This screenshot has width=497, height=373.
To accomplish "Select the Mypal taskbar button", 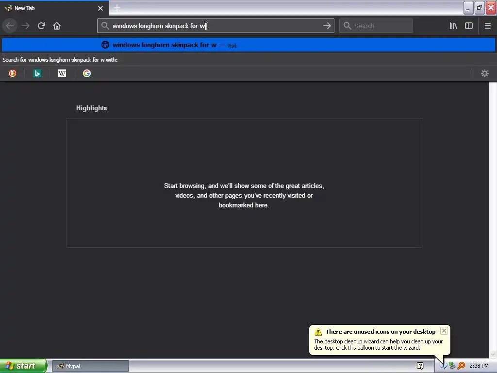I will pos(90,366).
